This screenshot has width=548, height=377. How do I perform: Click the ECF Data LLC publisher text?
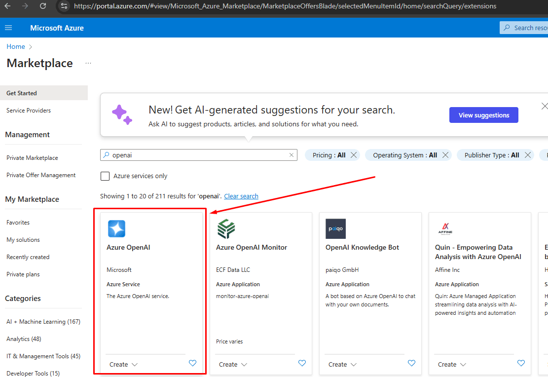click(233, 270)
